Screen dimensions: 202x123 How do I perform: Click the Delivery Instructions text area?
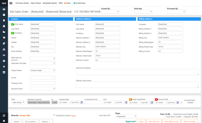137,84
